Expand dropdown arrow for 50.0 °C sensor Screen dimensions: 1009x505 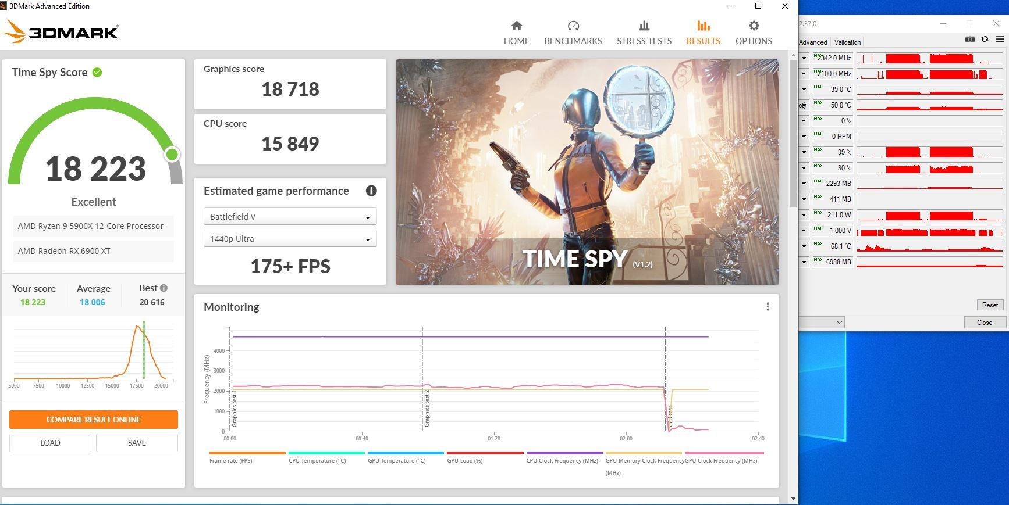(x=804, y=105)
